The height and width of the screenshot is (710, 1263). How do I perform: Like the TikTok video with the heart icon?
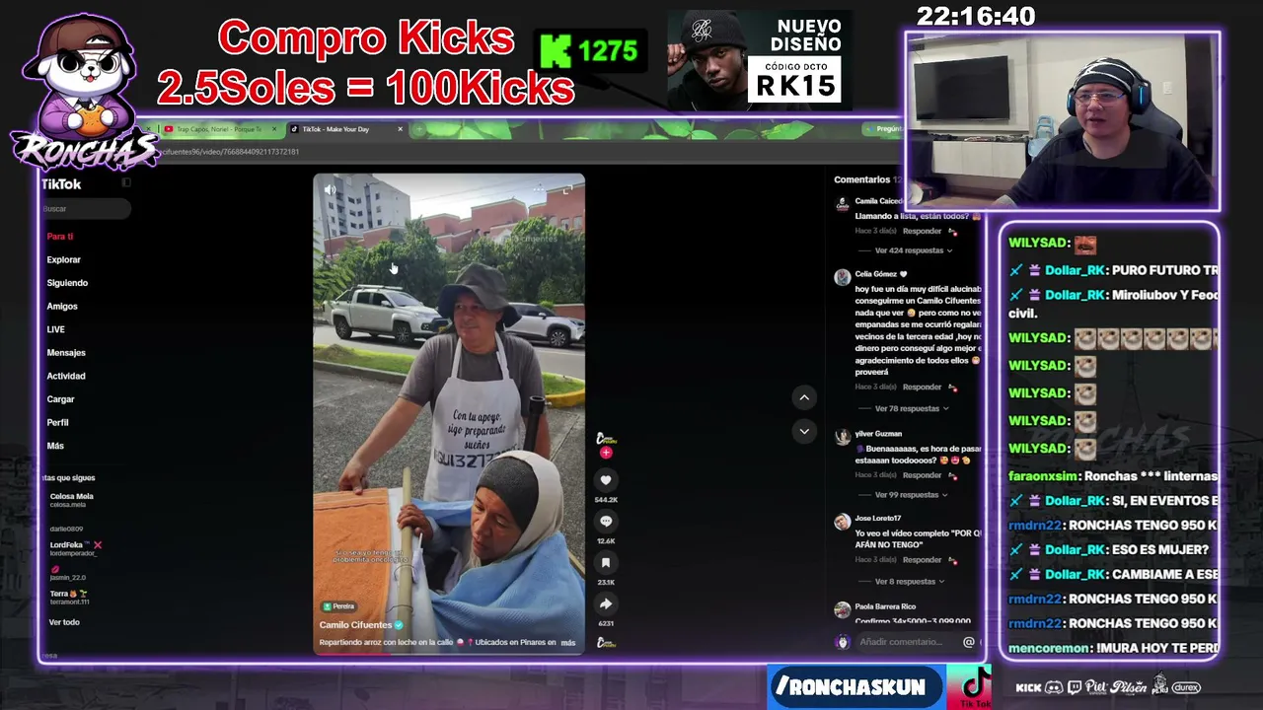606,480
